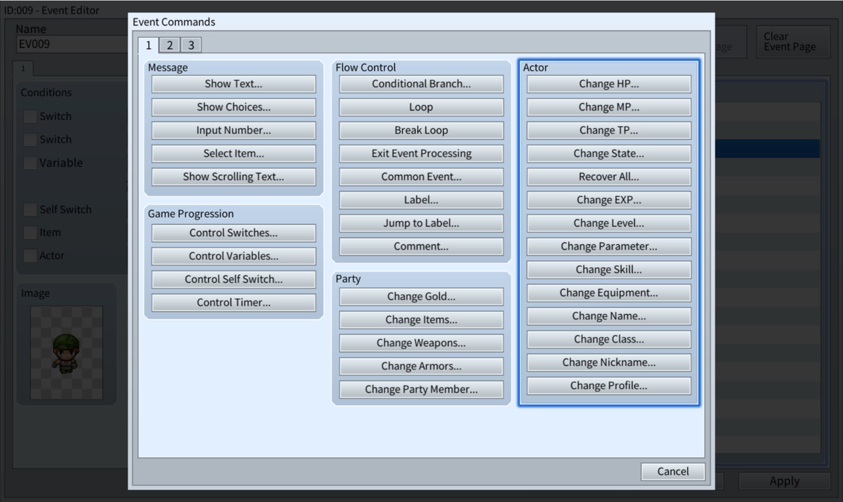
Task: Enable Item condition in Event Editor
Action: pyautogui.click(x=30, y=233)
